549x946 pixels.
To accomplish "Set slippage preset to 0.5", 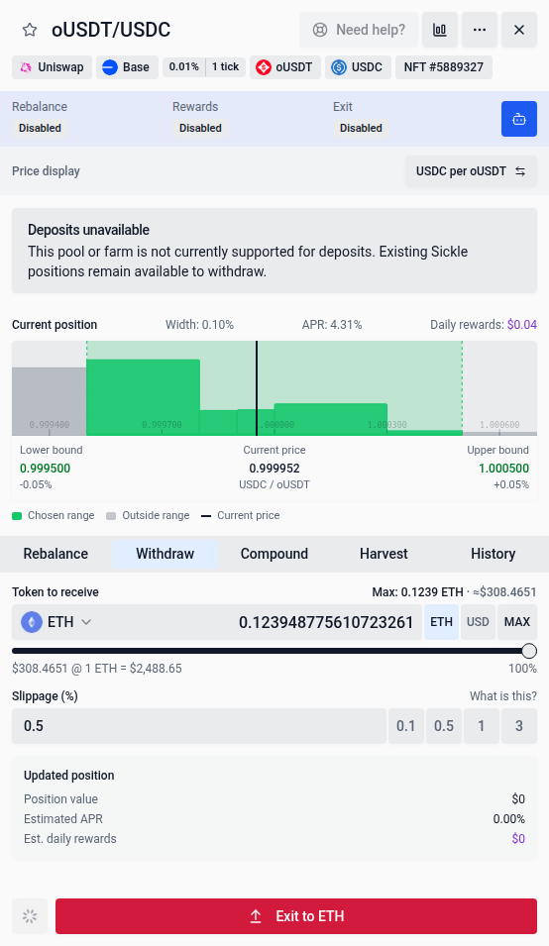I will tap(444, 726).
